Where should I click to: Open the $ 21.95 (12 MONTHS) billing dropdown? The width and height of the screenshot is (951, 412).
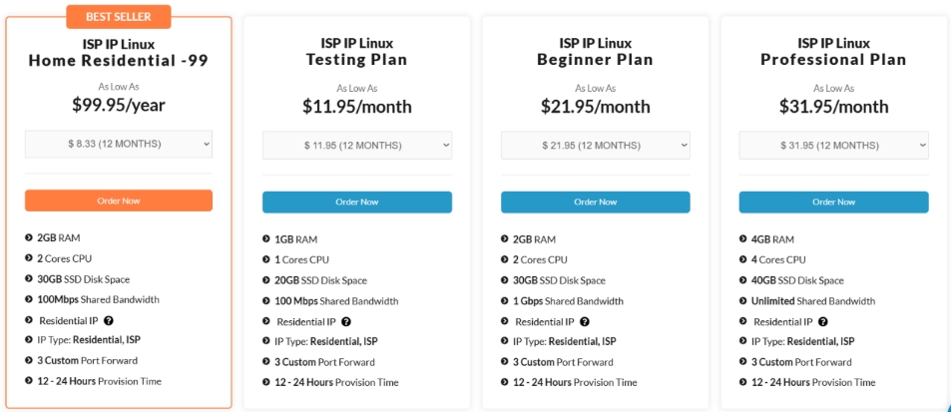pyautogui.click(x=596, y=146)
